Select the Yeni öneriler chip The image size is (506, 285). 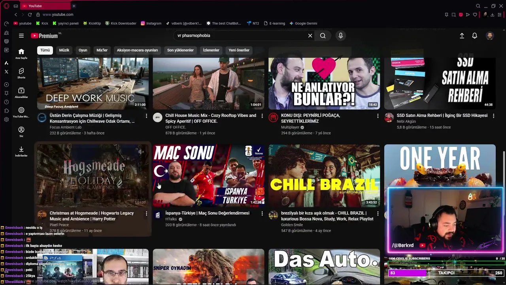[x=239, y=50]
